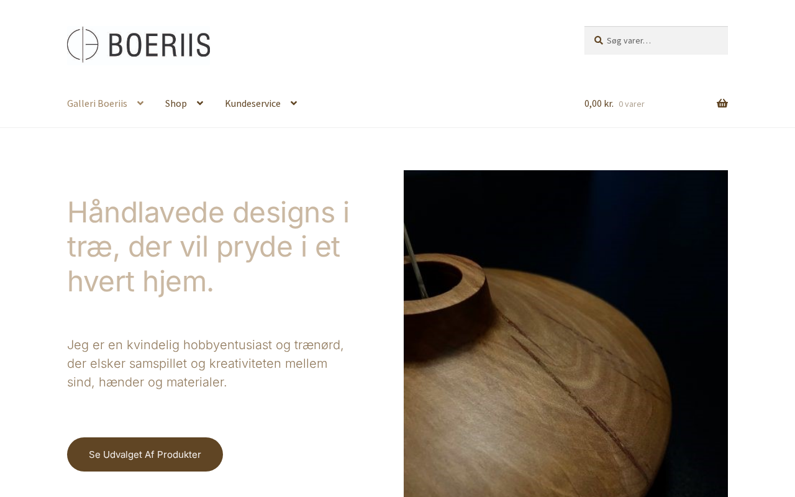The image size is (795, 497).
Task: Click the hobbyentusiast intro paragraph
Action: click(x=206, y=363)
